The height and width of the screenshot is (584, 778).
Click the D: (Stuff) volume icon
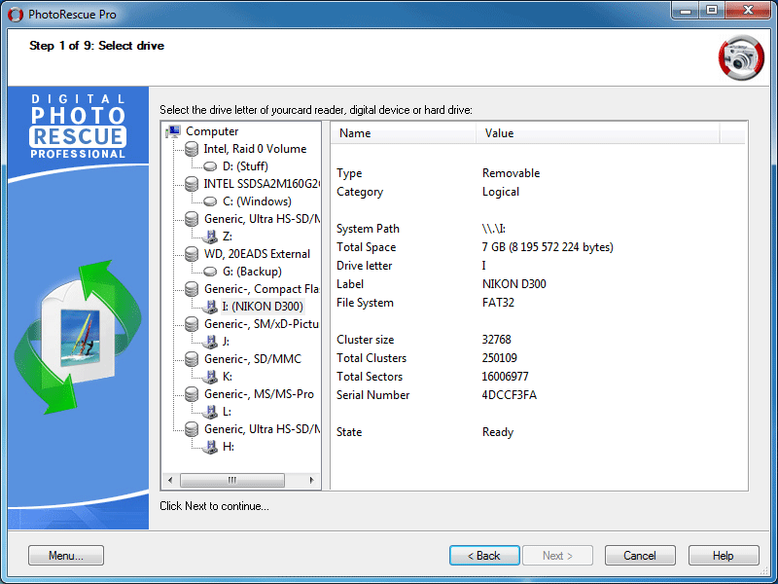pos(210,166)
